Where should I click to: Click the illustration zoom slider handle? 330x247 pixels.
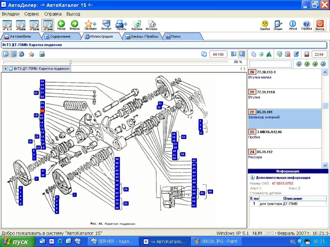pyautogui.click(x=70, y=62)
